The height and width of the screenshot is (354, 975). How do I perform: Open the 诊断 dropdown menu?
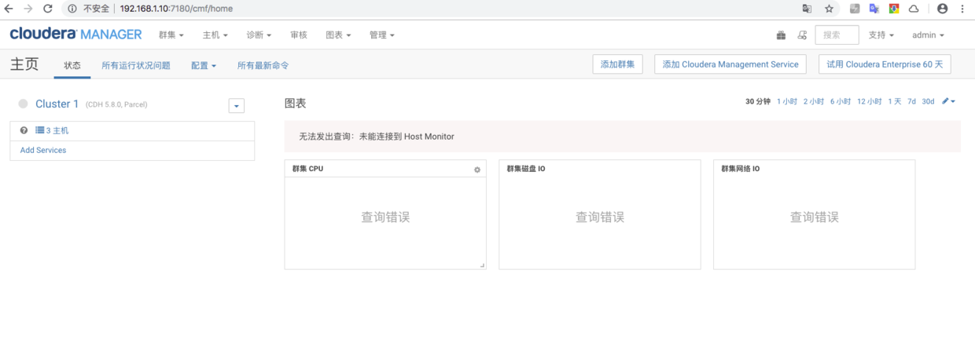pyautogui.click(x=259, y=35)
